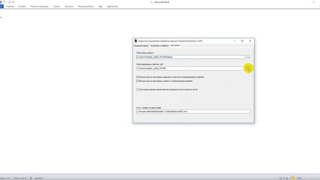Open the Word 'Надстройки' ribbon tab
Image resolution: width=320 pixels, height=180 pixels.
(112, 6)
